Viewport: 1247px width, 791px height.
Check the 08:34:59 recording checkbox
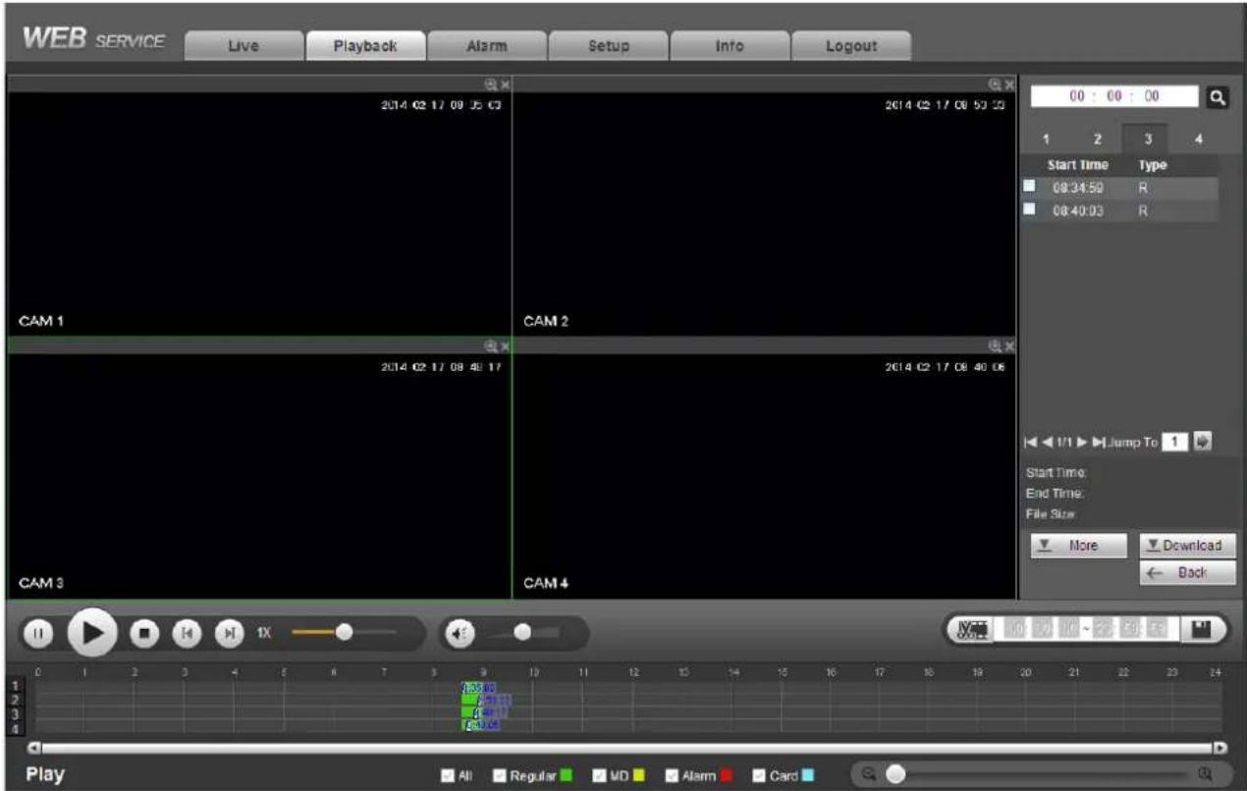(x=1029, y=185)
